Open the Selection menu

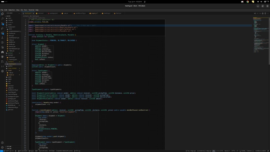coord(11,10)
